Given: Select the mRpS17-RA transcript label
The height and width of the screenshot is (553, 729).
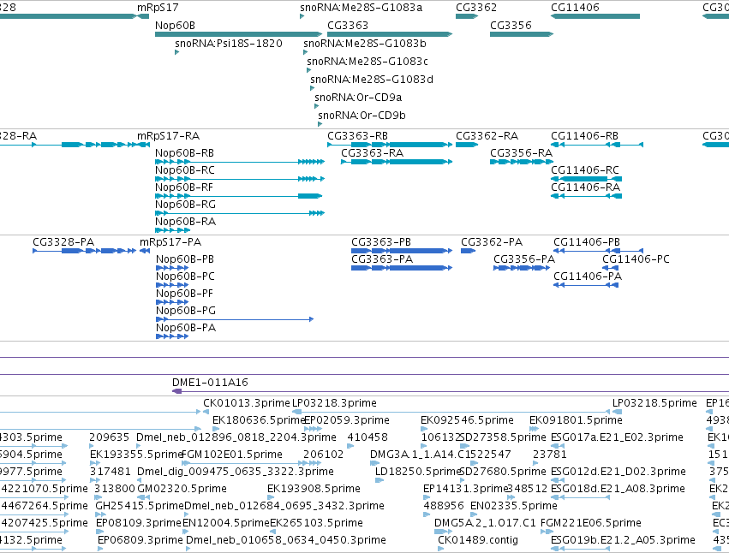Looking at the screenshot, I should [x=168, y=136].
